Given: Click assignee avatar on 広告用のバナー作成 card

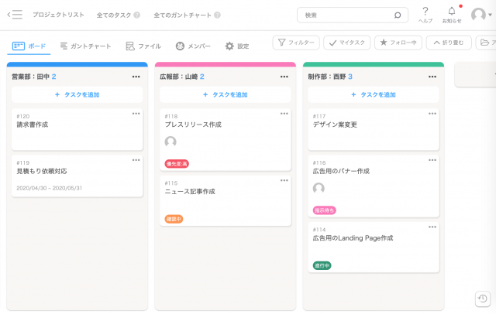Looking at the screenshot, I should point(319,188).
